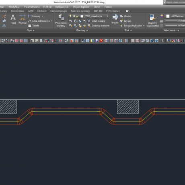Click the red X toolbar icon

coord(101,41)
